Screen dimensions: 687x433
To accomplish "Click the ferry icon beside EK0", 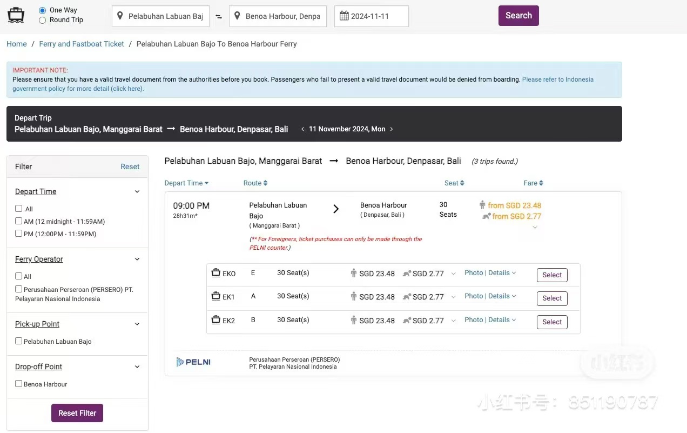I will 216,273.
